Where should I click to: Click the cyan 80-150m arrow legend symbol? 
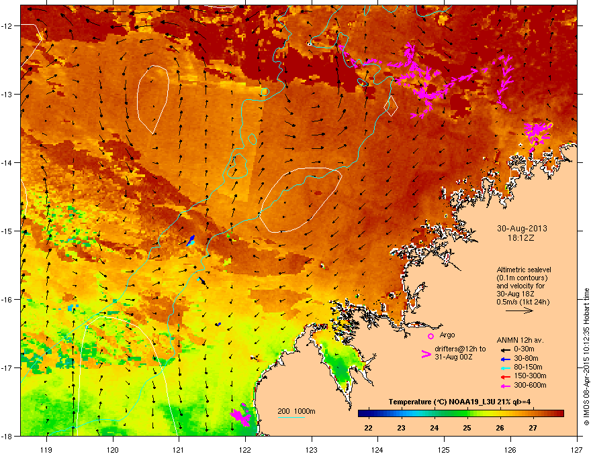click(505, 367)
